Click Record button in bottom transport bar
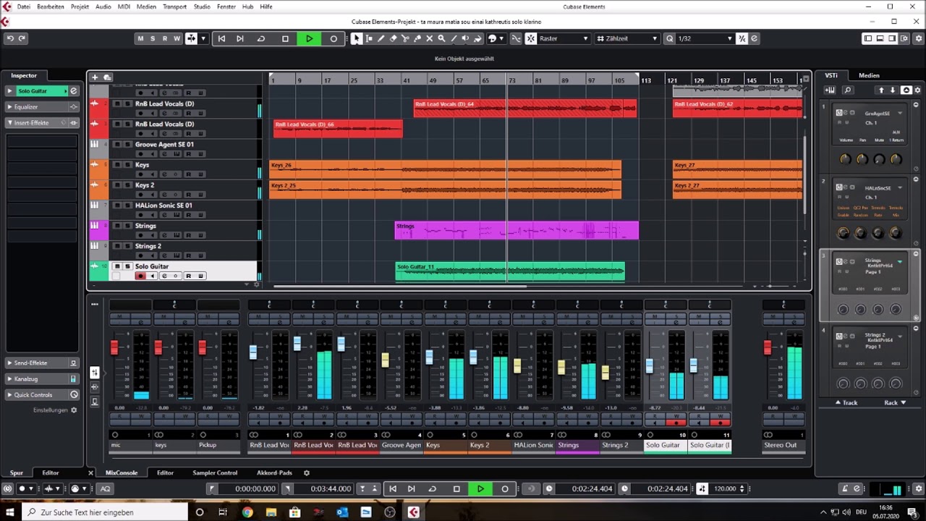 pyautogui.click(x=505, y=488)
